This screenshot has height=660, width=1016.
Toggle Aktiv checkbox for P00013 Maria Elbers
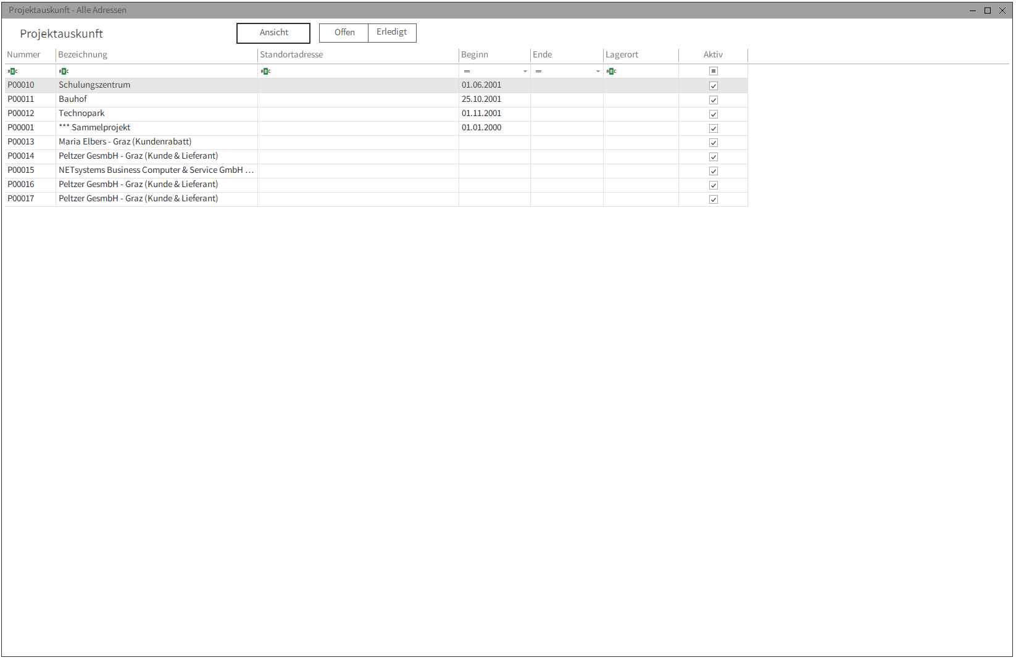coord(714,143)
